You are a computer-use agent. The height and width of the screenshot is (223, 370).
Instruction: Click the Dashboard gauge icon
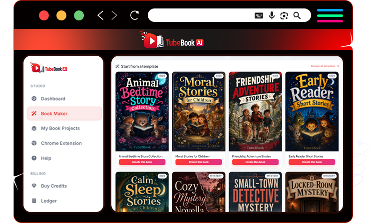tap(34, 99)
